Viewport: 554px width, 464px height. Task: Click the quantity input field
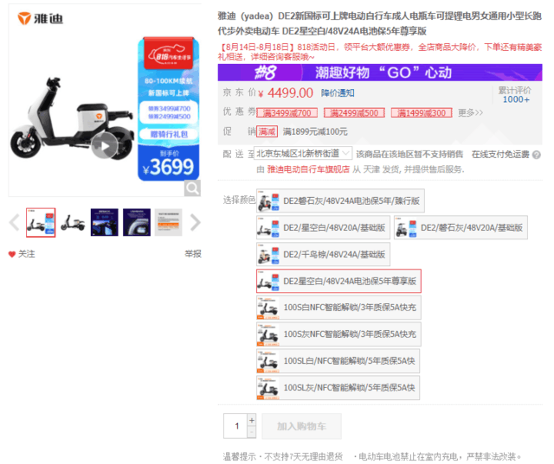[x=235, y=426]
